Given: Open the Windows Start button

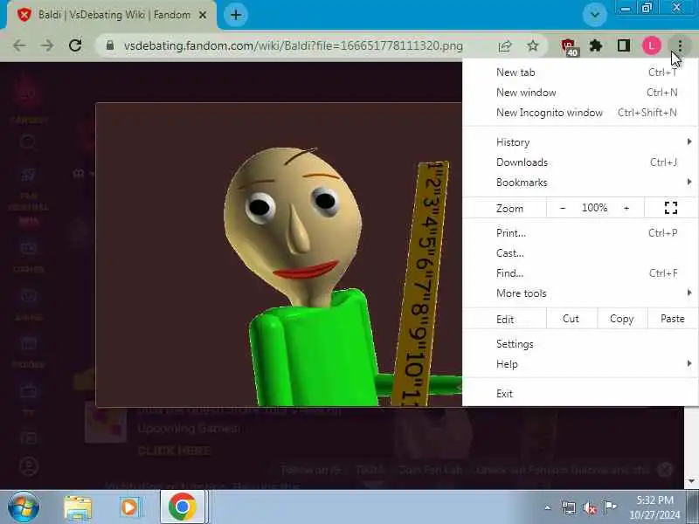Looking at the screenshot, I should pyautogui.click(x=24, y=507).
